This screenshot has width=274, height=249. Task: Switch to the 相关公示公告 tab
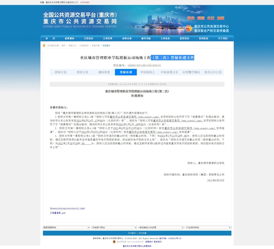[x=213, y=72]
